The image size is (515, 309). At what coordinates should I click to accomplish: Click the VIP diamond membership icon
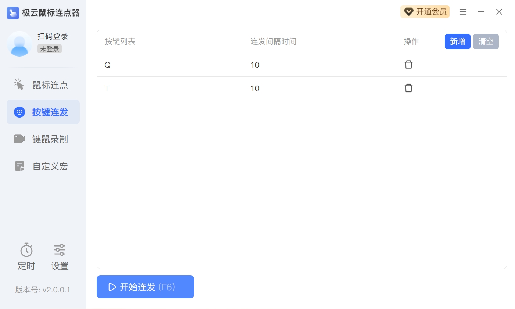click(x=408, y=12)
